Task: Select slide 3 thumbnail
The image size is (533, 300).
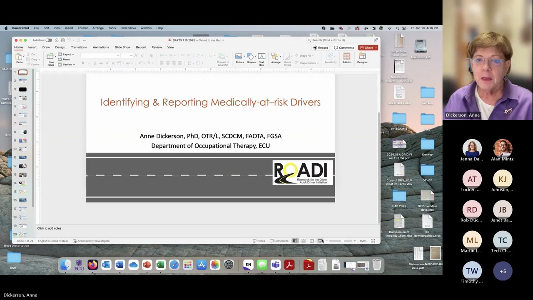Action: pos(22,89)
